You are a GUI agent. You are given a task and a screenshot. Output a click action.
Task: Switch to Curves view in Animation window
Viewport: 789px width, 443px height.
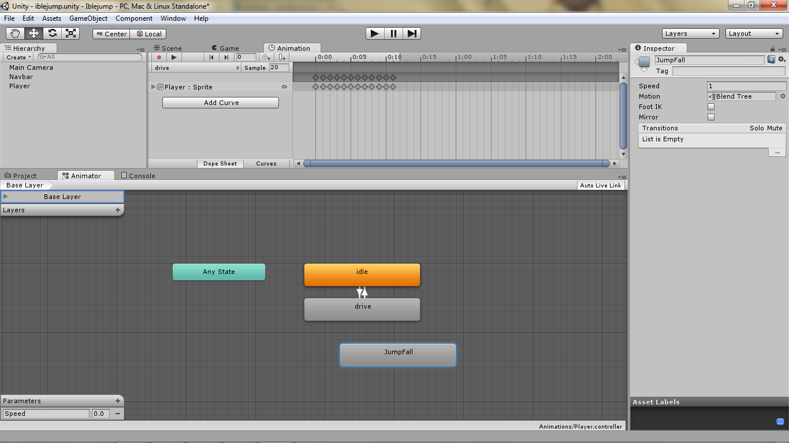(x=266, y=163)
